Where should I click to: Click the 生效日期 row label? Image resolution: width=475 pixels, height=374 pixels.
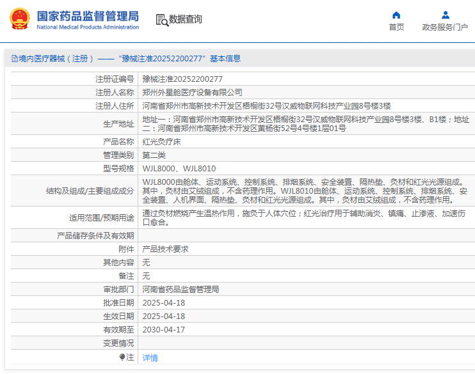coord(118,316)
